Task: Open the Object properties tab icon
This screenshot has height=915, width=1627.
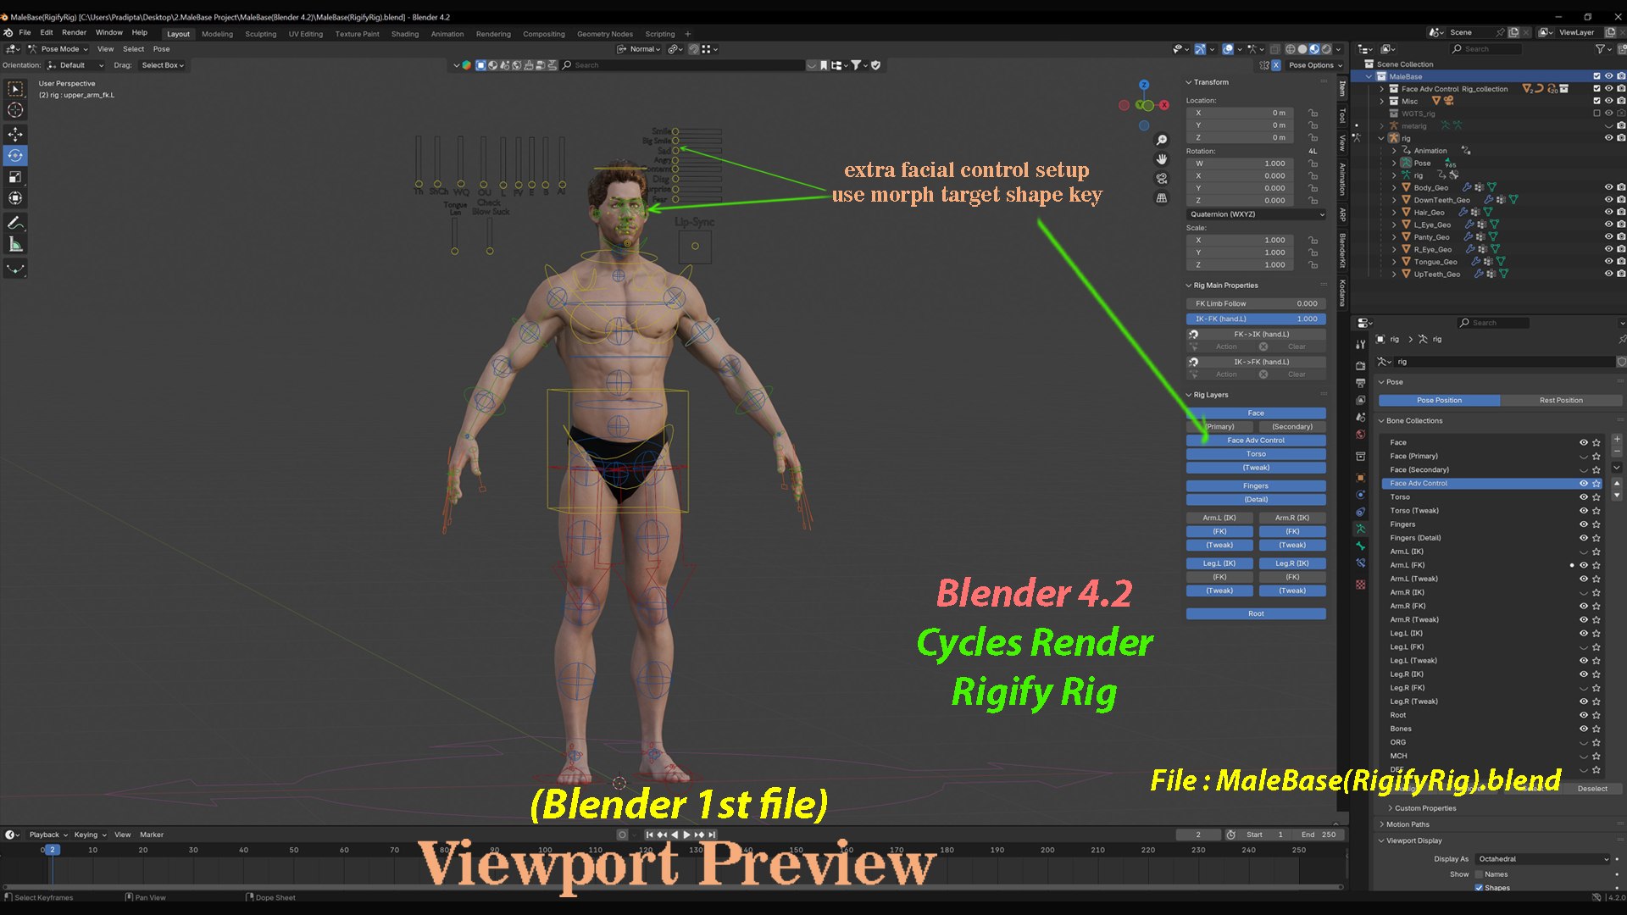Action: click(1360, 478)
